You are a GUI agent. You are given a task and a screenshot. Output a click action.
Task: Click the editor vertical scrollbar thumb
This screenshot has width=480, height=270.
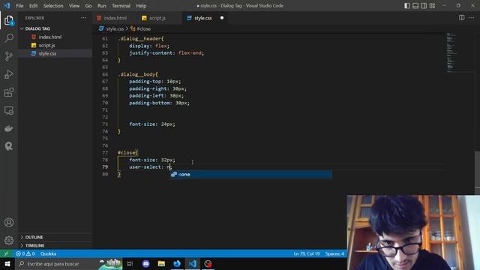(x=477, y=168)
